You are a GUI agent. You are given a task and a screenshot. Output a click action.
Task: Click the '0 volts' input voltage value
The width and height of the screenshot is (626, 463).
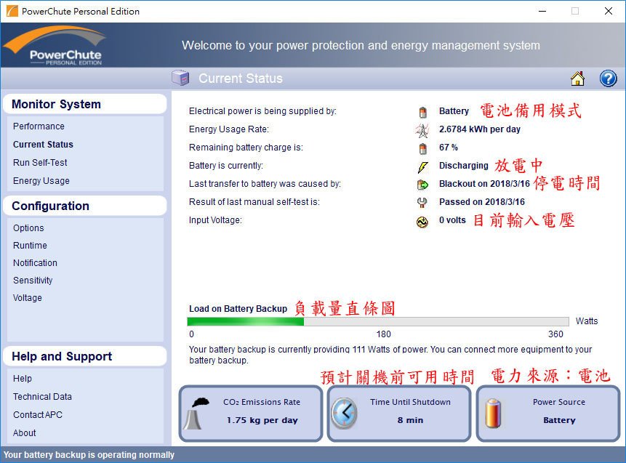pyautogui.click(x=452, y=220)
